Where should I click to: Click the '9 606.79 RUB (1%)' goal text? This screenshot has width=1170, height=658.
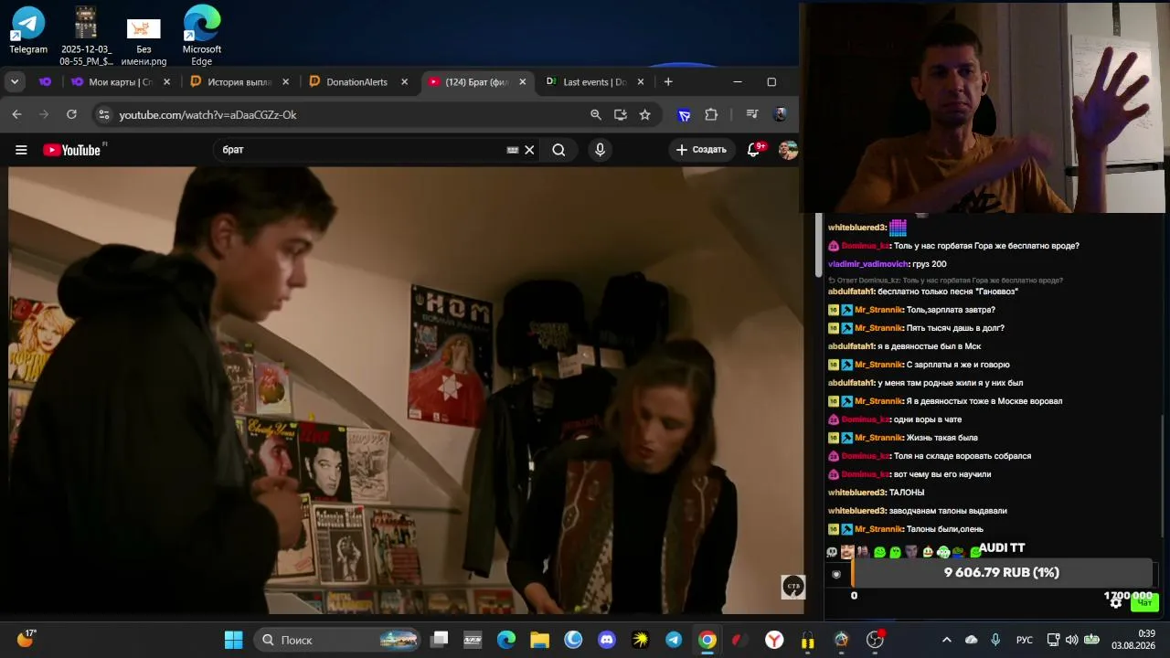click(1002, 573)
